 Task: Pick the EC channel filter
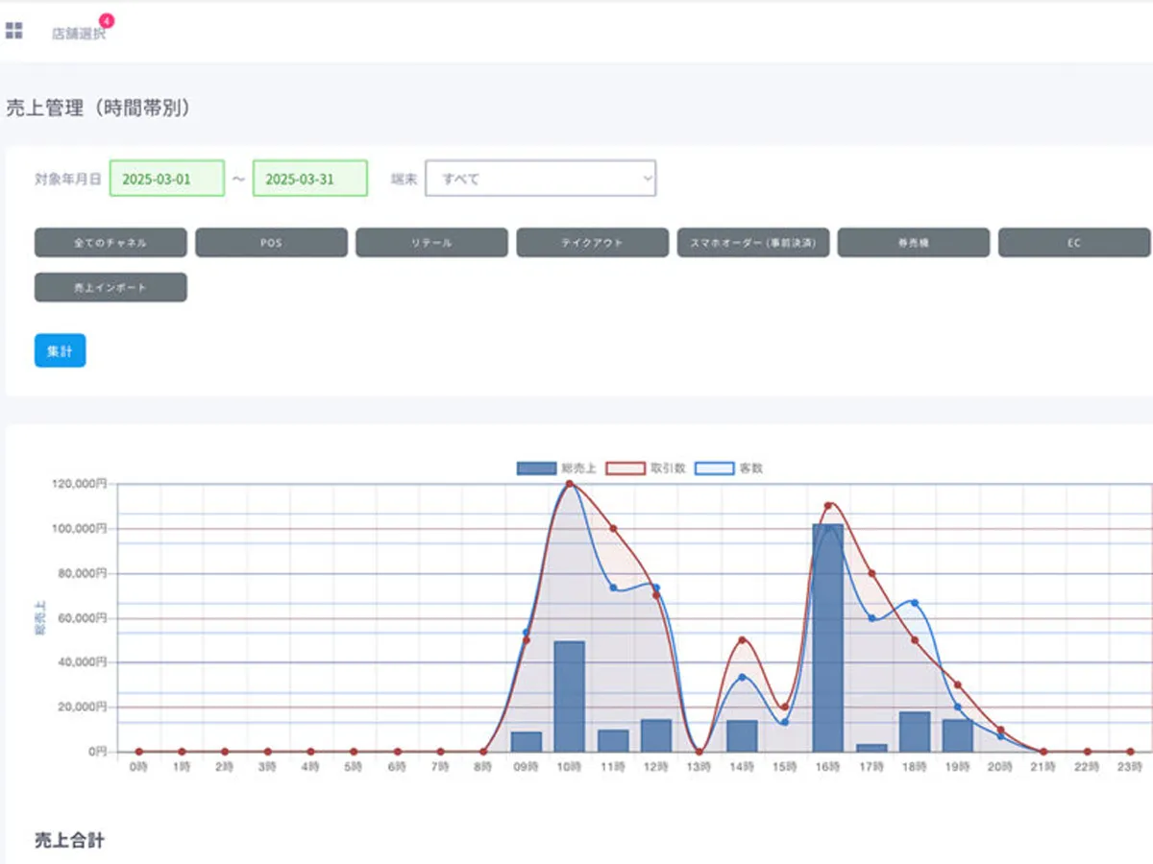tap(1073, 243)
